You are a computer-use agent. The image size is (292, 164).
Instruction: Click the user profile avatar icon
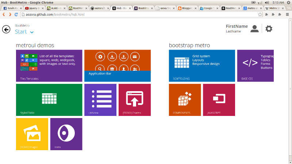(254, 29)
